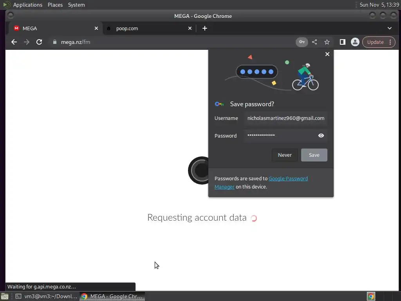Open the side panel icon
401x301 pixels.
342,42
